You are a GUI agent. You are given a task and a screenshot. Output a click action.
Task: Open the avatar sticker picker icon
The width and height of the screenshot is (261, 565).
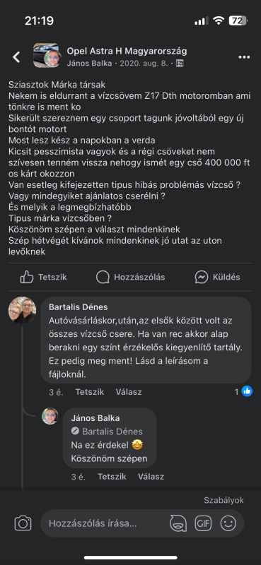click(178, 523)
